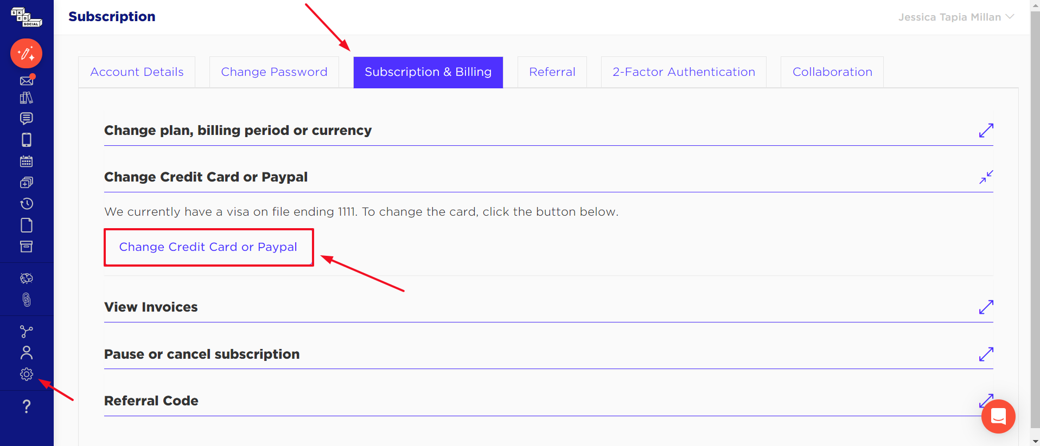Switch to the 2-Factor Authentication tab
Viewport: 1040px width, 446px height.
point(684,72)
